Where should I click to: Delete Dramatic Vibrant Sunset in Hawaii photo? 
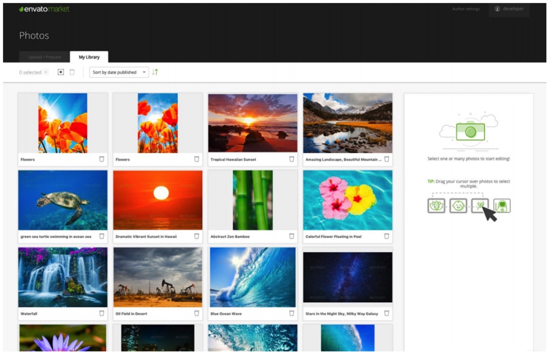pos(196,236)
